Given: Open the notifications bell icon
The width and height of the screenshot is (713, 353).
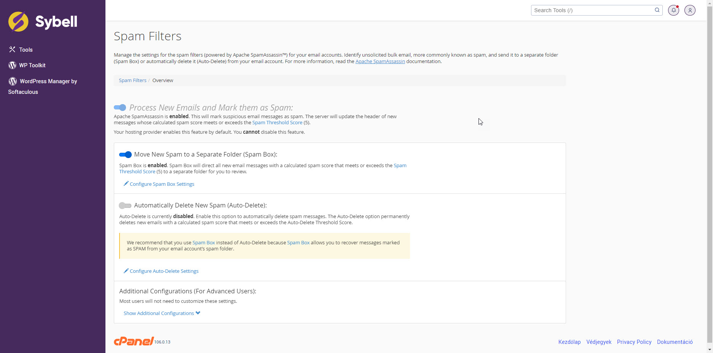Looking at the screenshot, I should (x=673, y=10).
